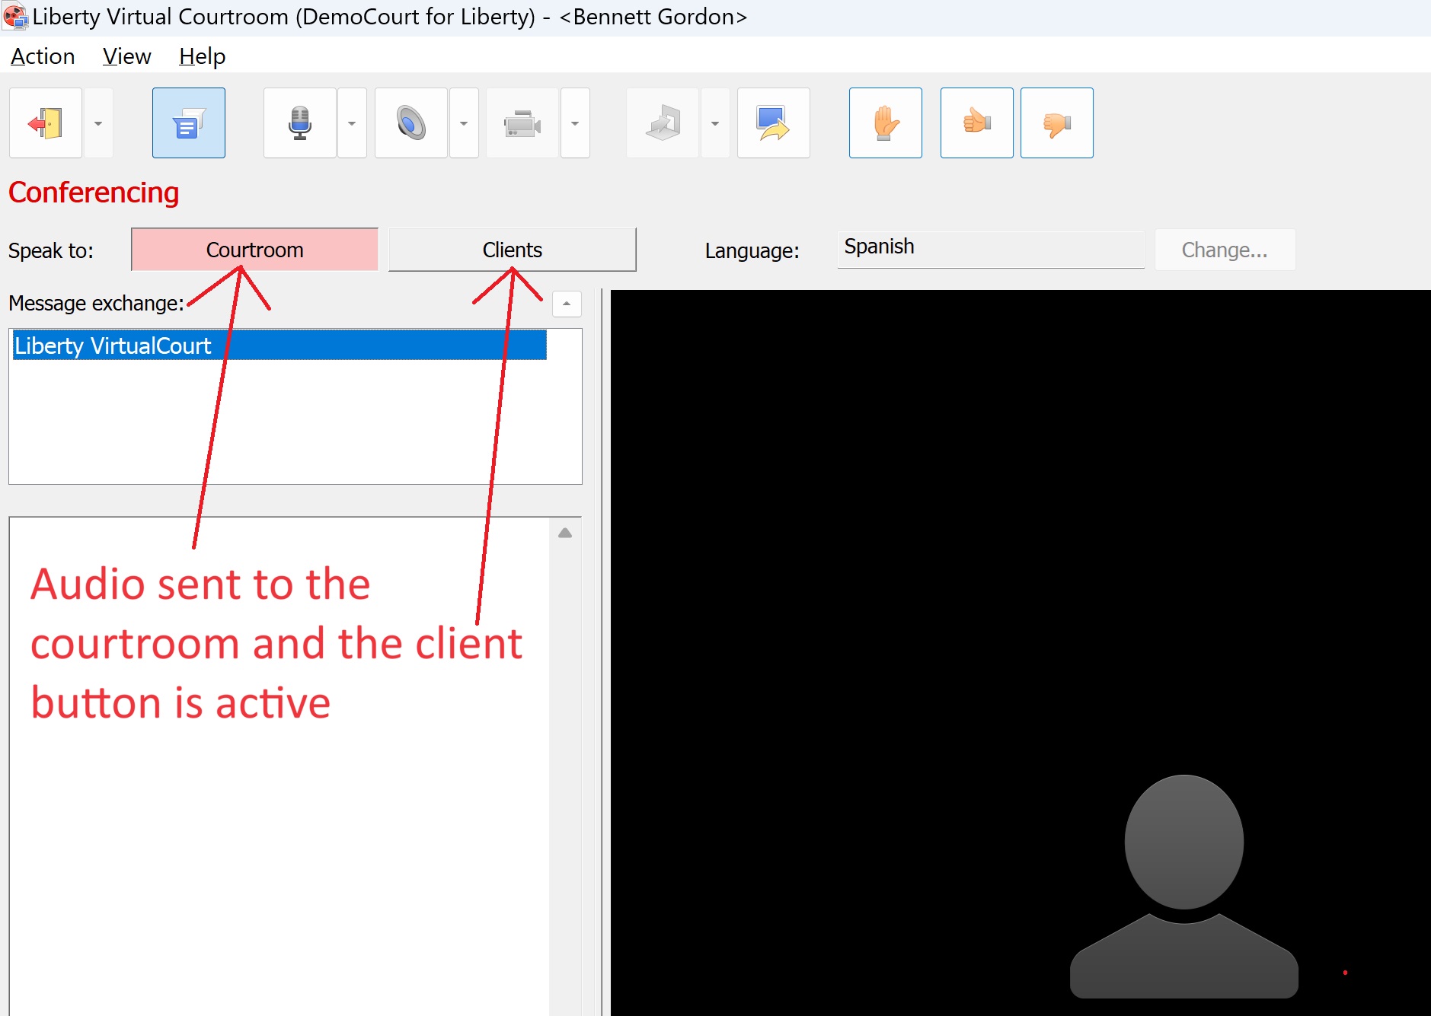The width and height of the screenshot is (1431, 1016).
Task: Toggle the microphone icon
Action: pyautogui.click(x=300, y=123)
